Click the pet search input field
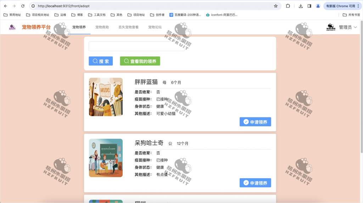This screenshot has width=363, height=203. point(136,46)
